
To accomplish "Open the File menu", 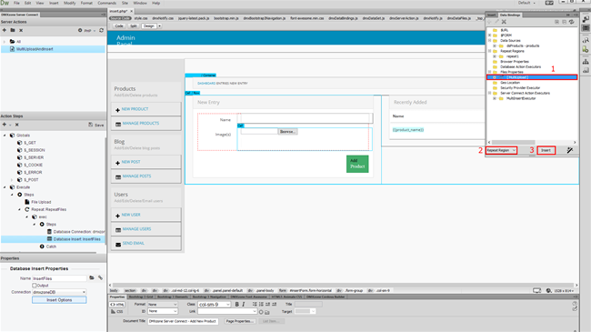I will click(16, 3).
